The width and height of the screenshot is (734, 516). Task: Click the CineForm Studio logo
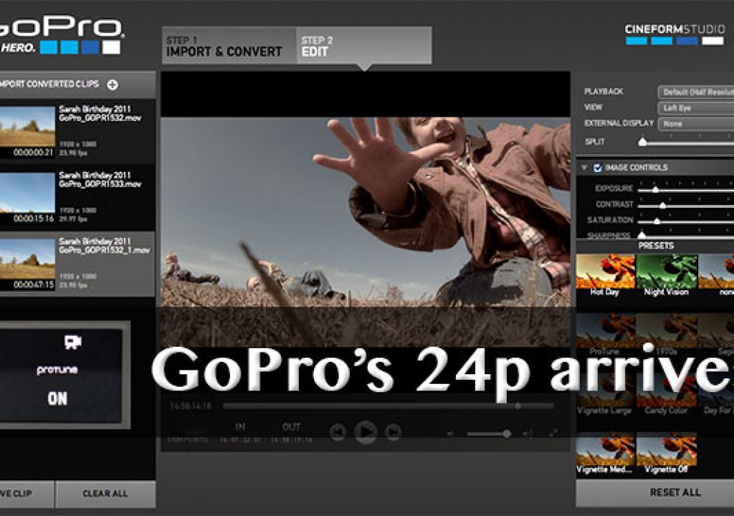click(x=675, y=34)
